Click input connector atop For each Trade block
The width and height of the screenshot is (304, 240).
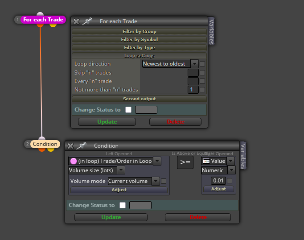[x=40, y=14]
